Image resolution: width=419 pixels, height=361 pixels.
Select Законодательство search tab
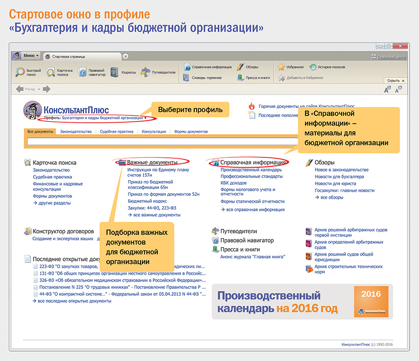76,132
